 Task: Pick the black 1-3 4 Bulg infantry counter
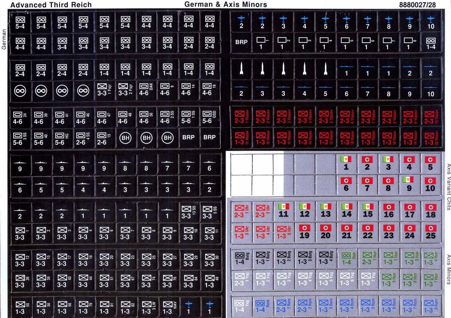(x=325, y=258)
